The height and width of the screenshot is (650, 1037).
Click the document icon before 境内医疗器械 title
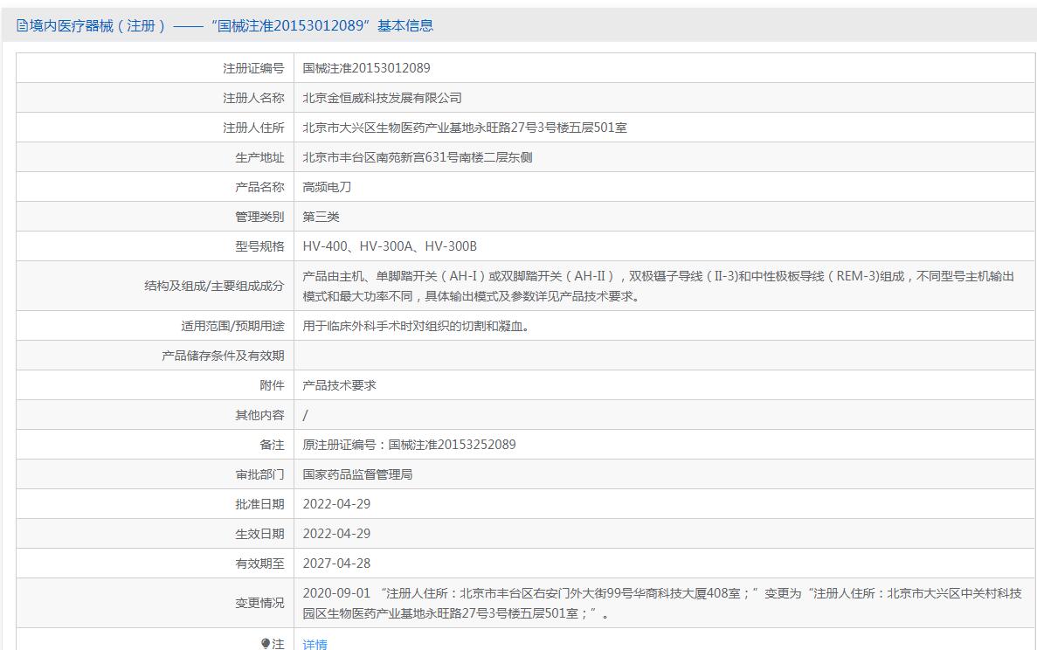(22, 26)
